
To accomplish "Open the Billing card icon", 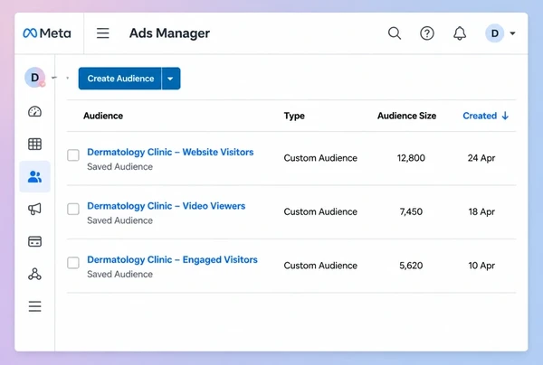I will click(x=34, y=241).
